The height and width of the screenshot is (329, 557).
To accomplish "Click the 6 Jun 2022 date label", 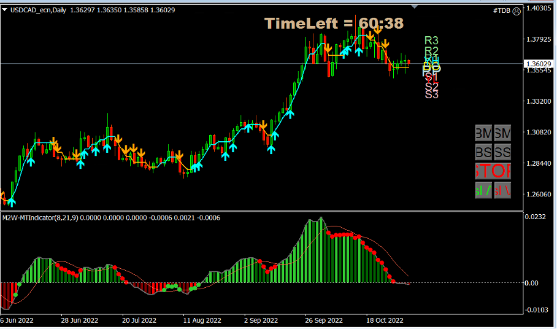I will click(17, 320).
